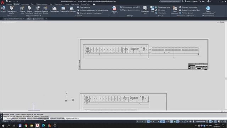Switch to Лист1 layout tab

click(x=13, y=121)
